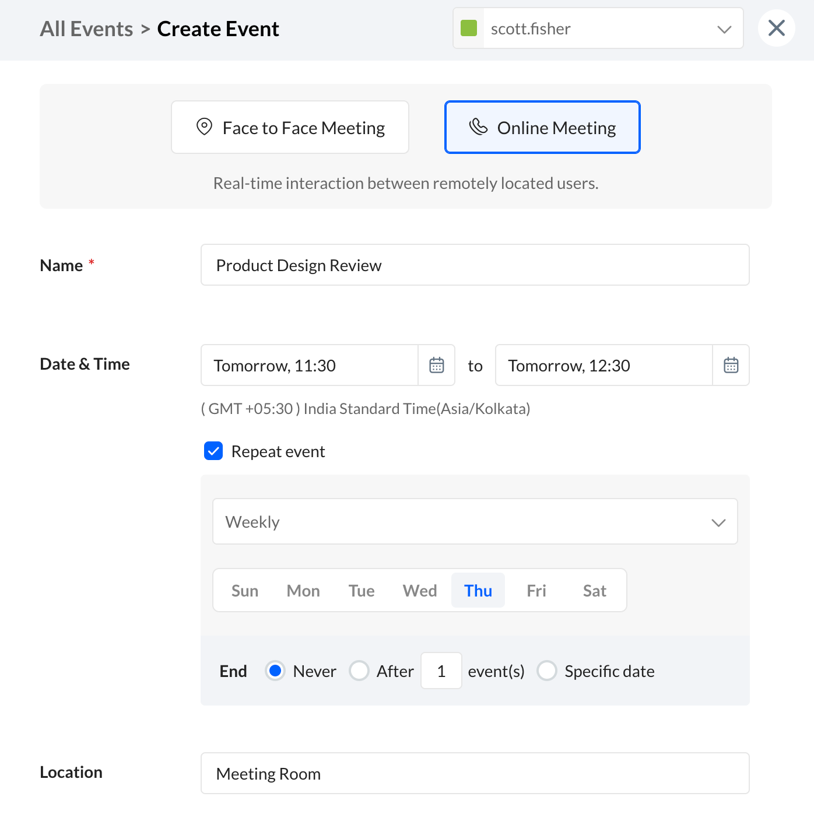Screen dimensions: 814x821
Task: Click the event count number box
Action: [x=441, y=671]
